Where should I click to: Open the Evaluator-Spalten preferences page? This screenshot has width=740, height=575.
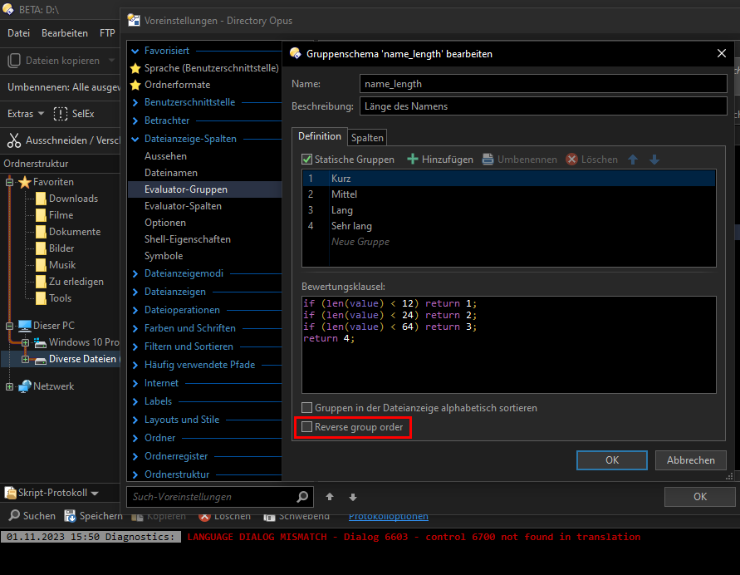(x=183, y=206)
